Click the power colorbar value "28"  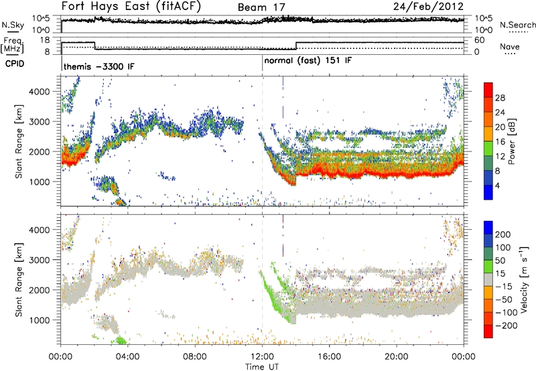pyautogui.click(x=500, y=98)
